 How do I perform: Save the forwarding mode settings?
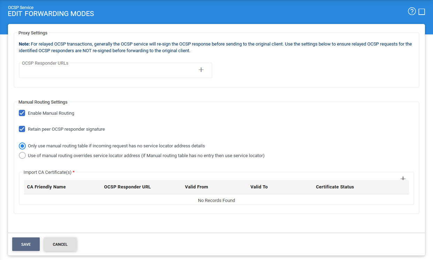pyautogui.click(x=26, y=244)
